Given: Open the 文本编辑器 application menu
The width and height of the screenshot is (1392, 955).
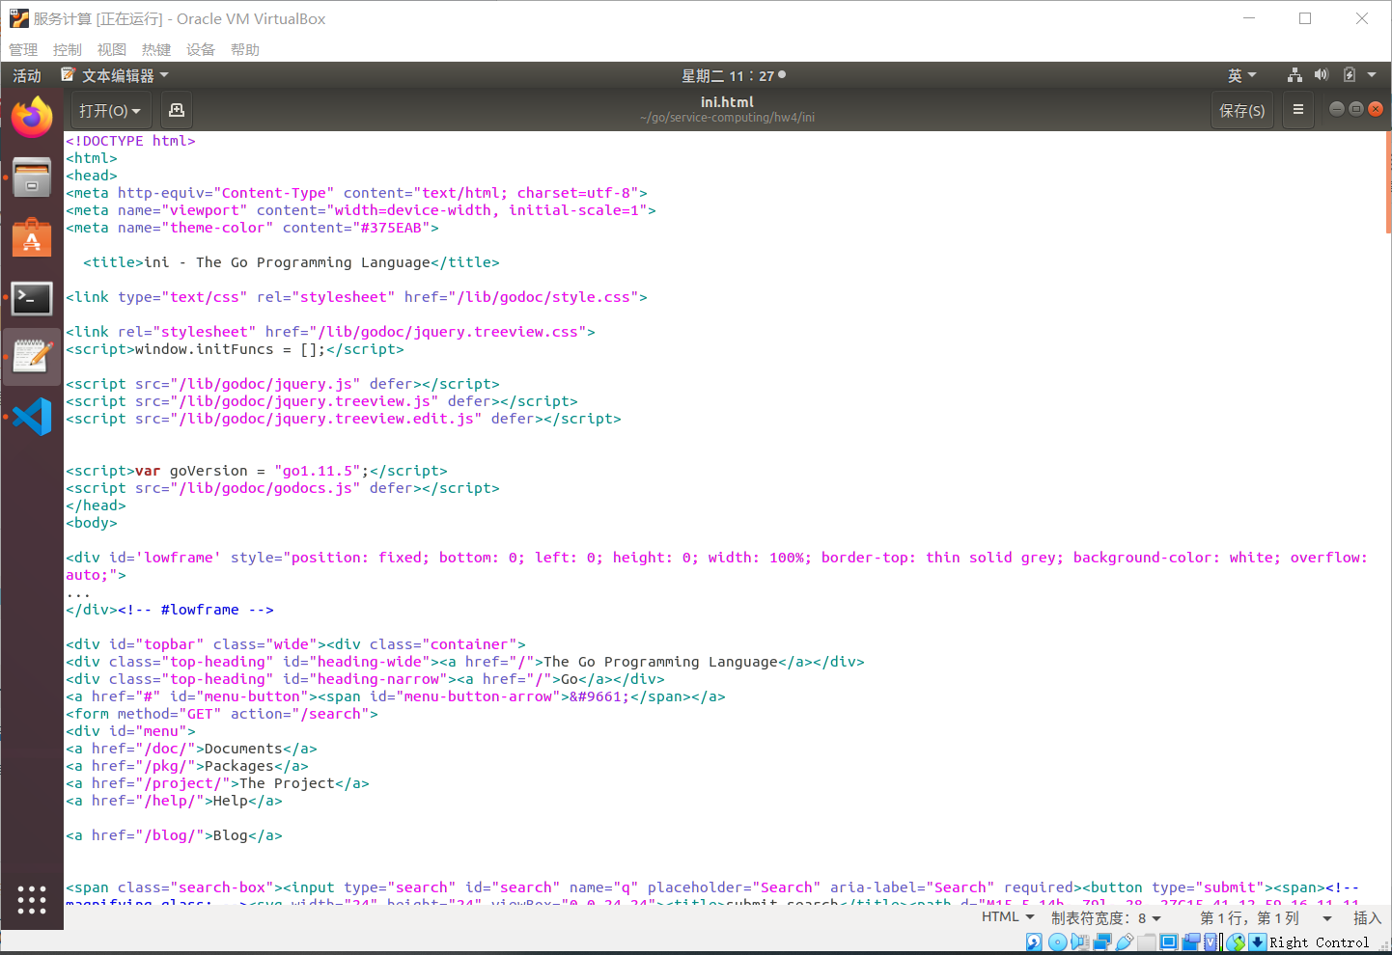Looking at the screenshot, I should point(115,75).
